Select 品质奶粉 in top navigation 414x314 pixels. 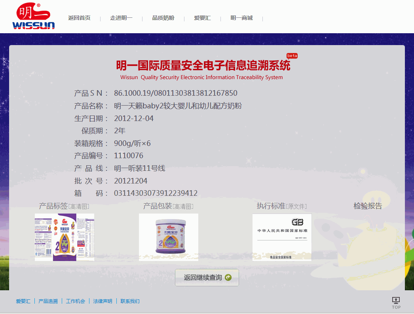[x=163, y=18]
